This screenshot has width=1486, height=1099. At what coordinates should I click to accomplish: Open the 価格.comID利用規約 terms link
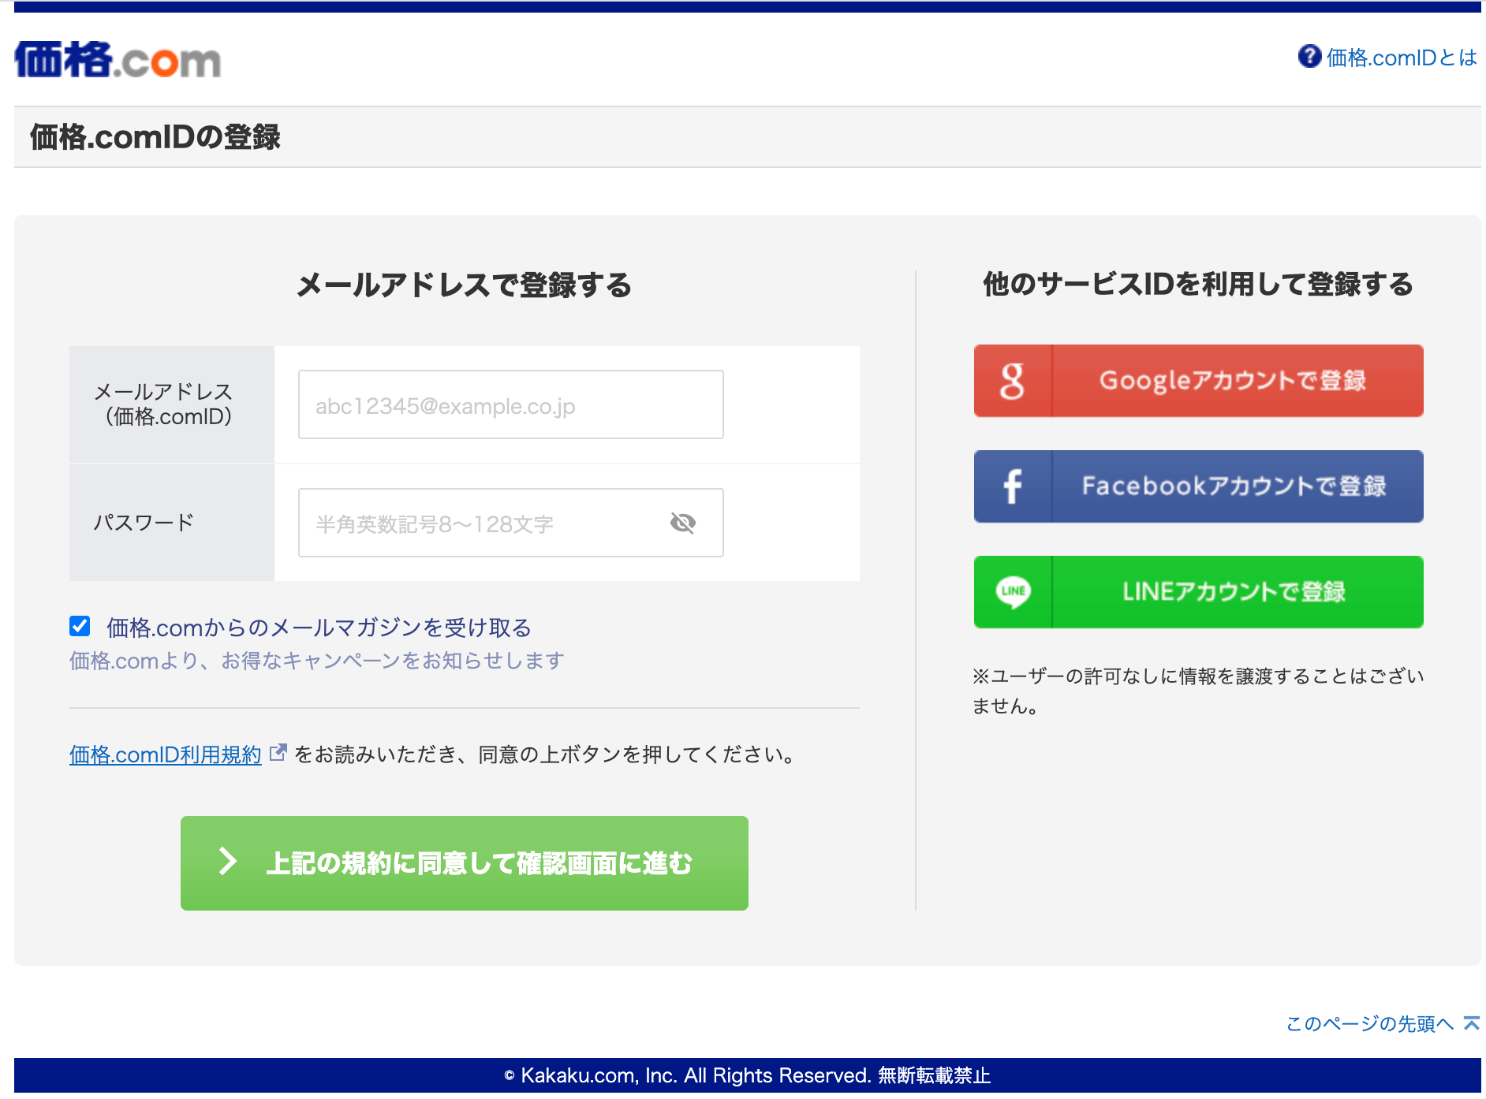[165, 754]
